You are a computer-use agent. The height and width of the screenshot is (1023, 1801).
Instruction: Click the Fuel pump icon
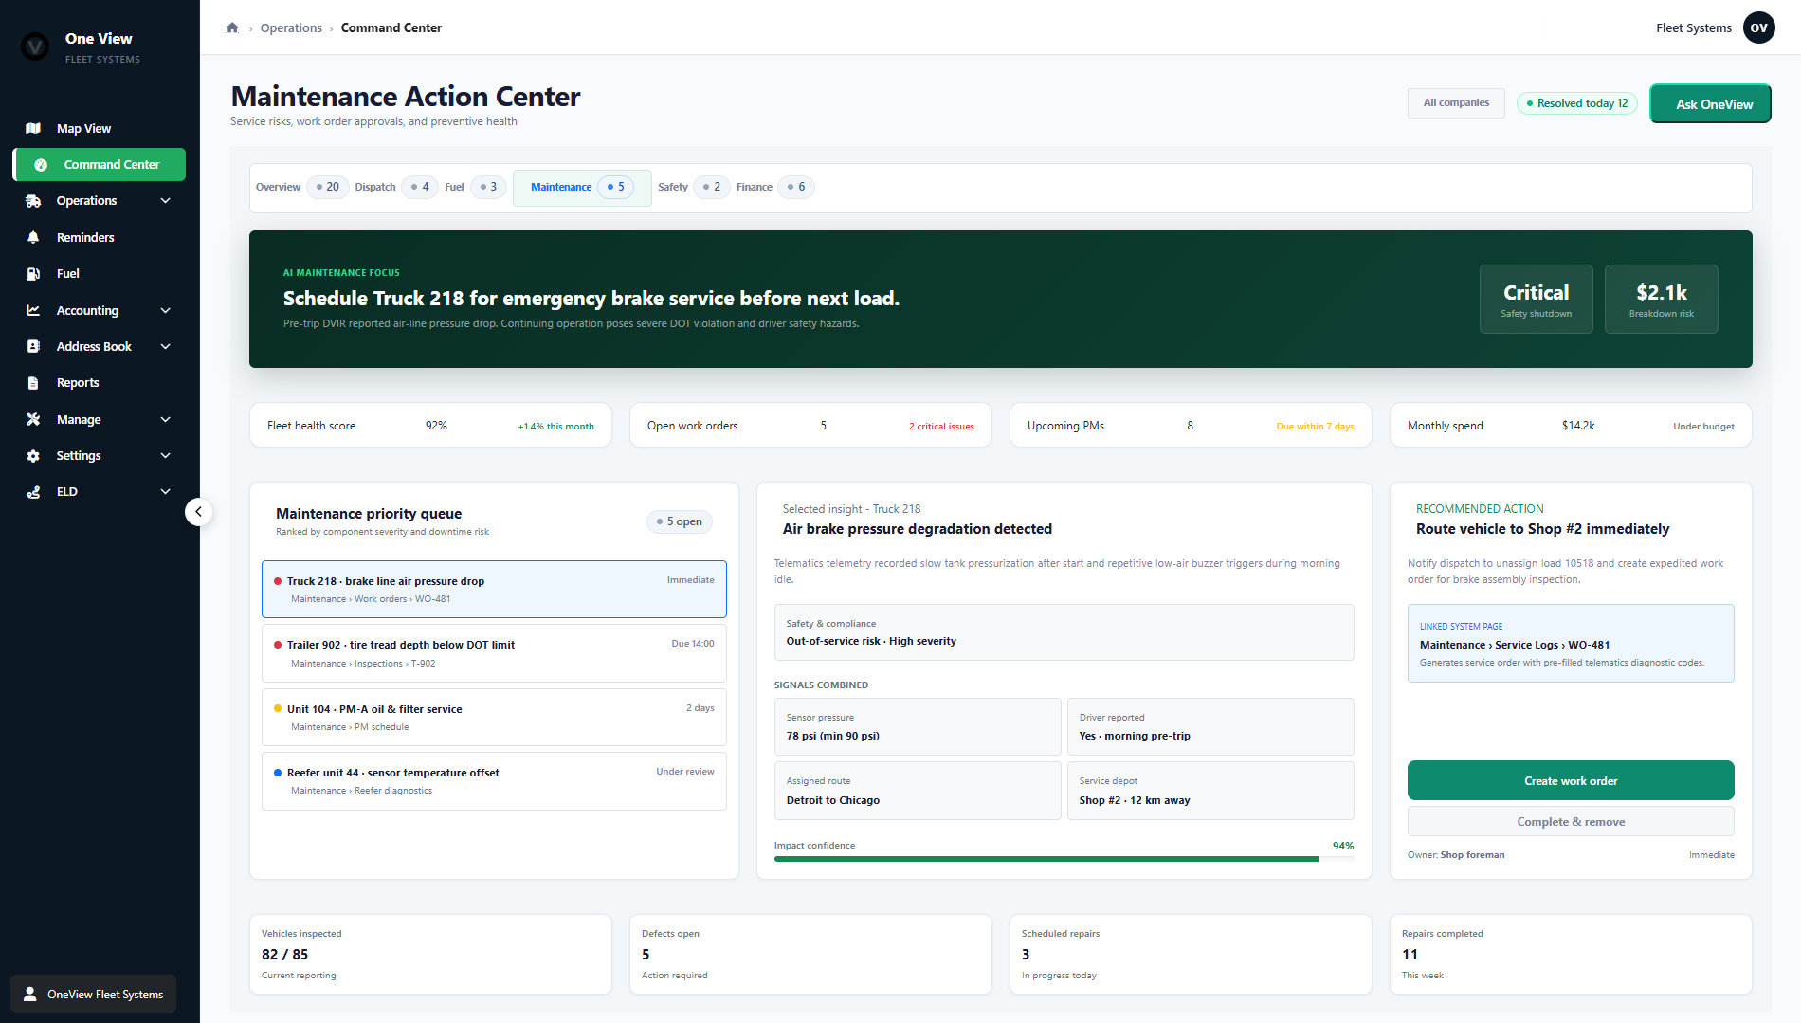click(x=33, y=274)
